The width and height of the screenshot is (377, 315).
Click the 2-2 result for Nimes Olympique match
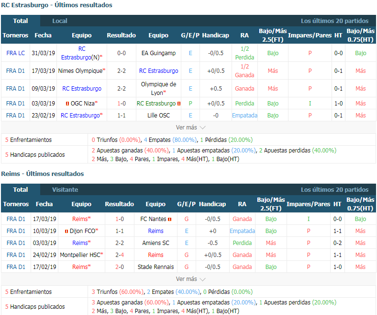(122, 71)
